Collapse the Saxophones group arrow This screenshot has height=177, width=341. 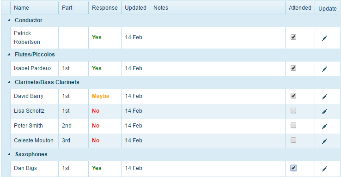pyautogui.click(x=9, y=154)
